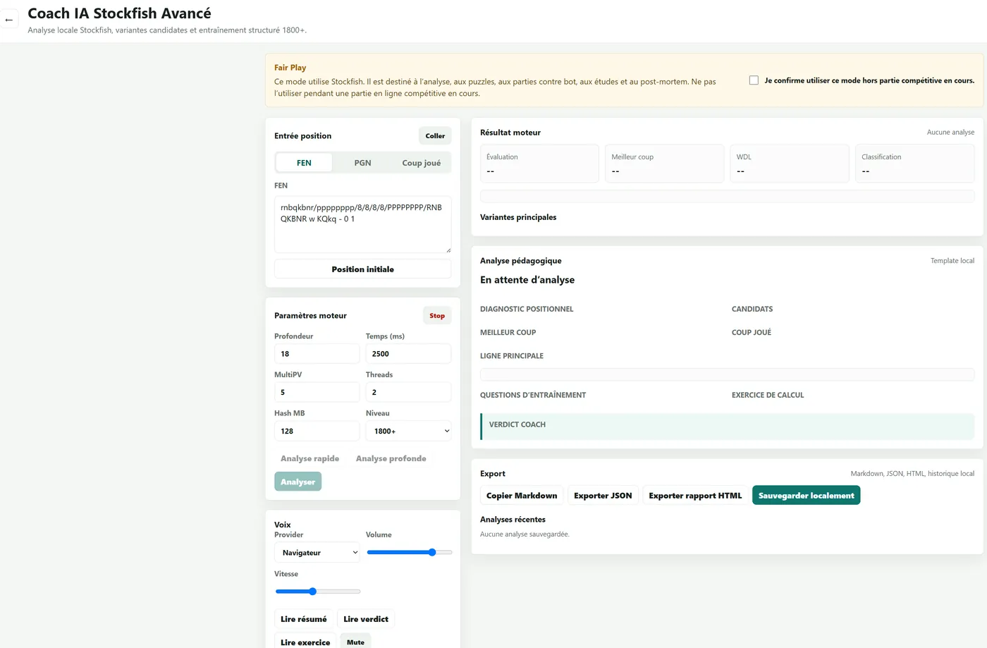Image resolution: width=987 pixels, height=648 pixels.
Task: Focus the Profondeur depth field
Action: pos(317,354)
